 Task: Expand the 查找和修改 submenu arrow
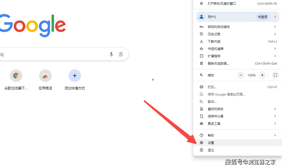[275, 109]
